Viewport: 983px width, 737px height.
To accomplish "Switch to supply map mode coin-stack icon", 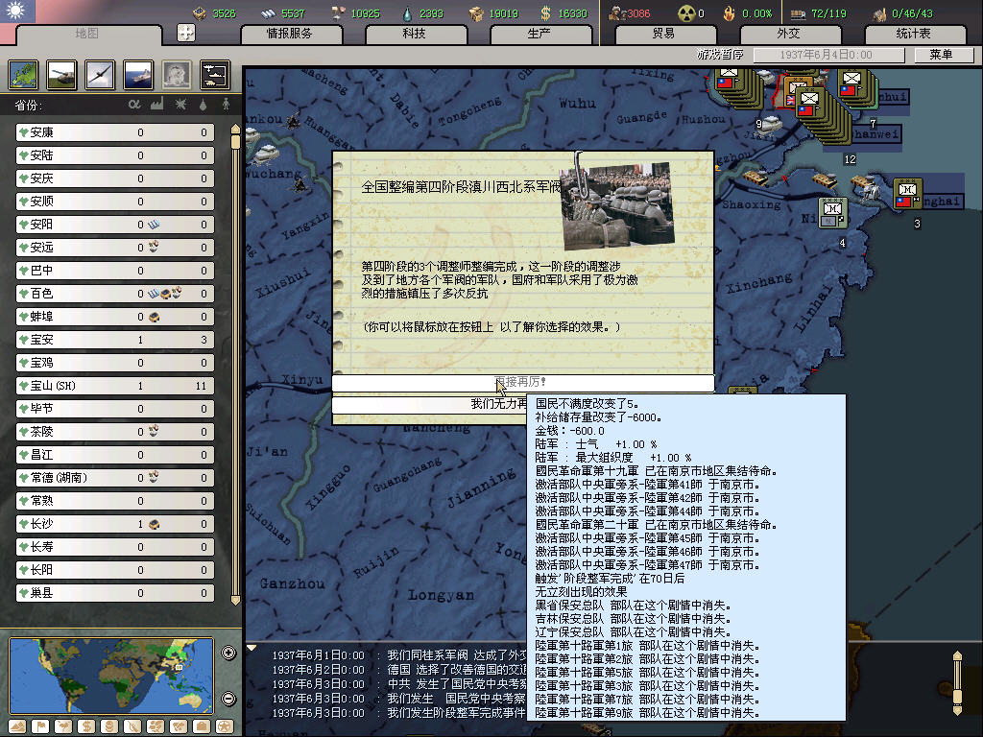I will (109, 726).
